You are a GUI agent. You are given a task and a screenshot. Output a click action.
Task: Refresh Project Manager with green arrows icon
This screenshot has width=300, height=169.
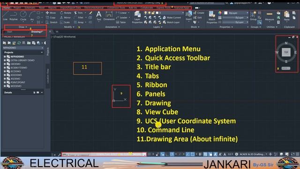[x=19, y=43]
